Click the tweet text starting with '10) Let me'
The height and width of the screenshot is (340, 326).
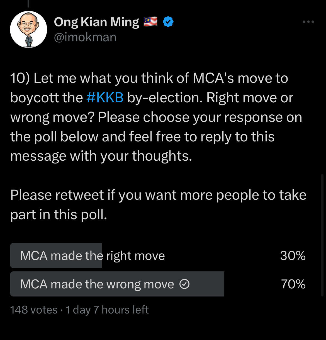pyautogui.click(x=156, y=117)
